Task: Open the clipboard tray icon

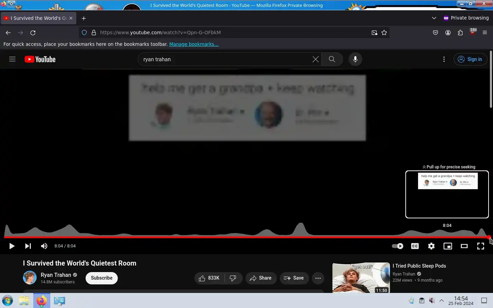Action: pyautogui.click(x=422, y=300)
